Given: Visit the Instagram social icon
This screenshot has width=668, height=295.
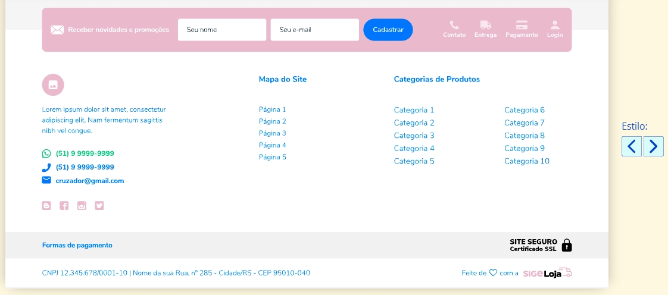Looking at the screenshot, I should click(82, 206).
